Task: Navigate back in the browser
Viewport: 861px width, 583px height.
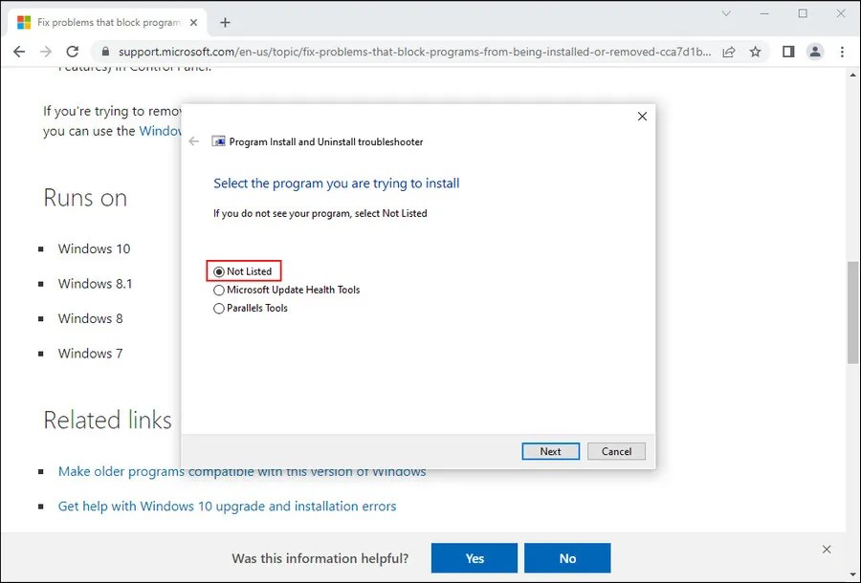Action: coord(19,52)
